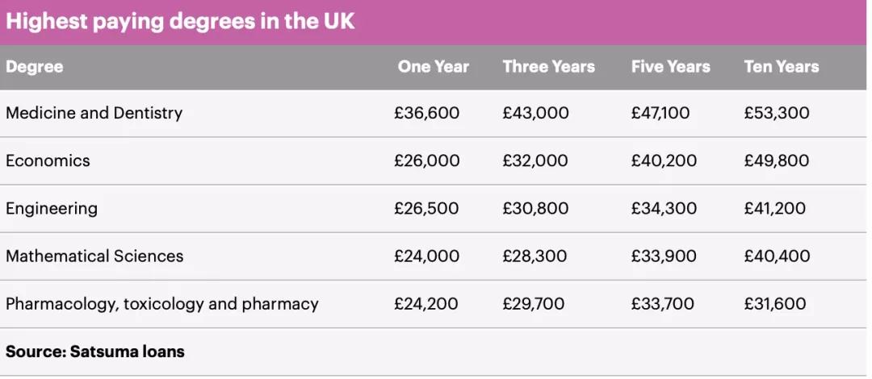Select the £31,600 Pharmacology ten-year value
Viewport: 872px width, 379px height.
point(774,304)
